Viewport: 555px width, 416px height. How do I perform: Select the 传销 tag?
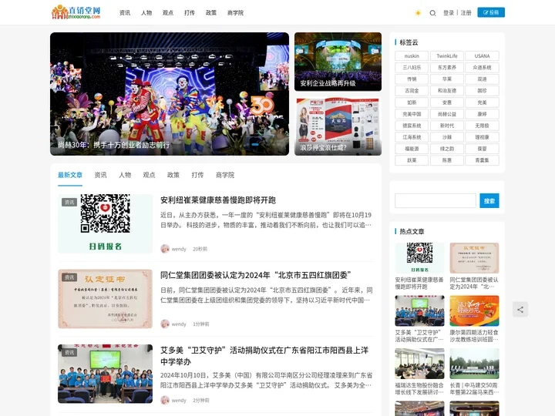click(412, 79)
